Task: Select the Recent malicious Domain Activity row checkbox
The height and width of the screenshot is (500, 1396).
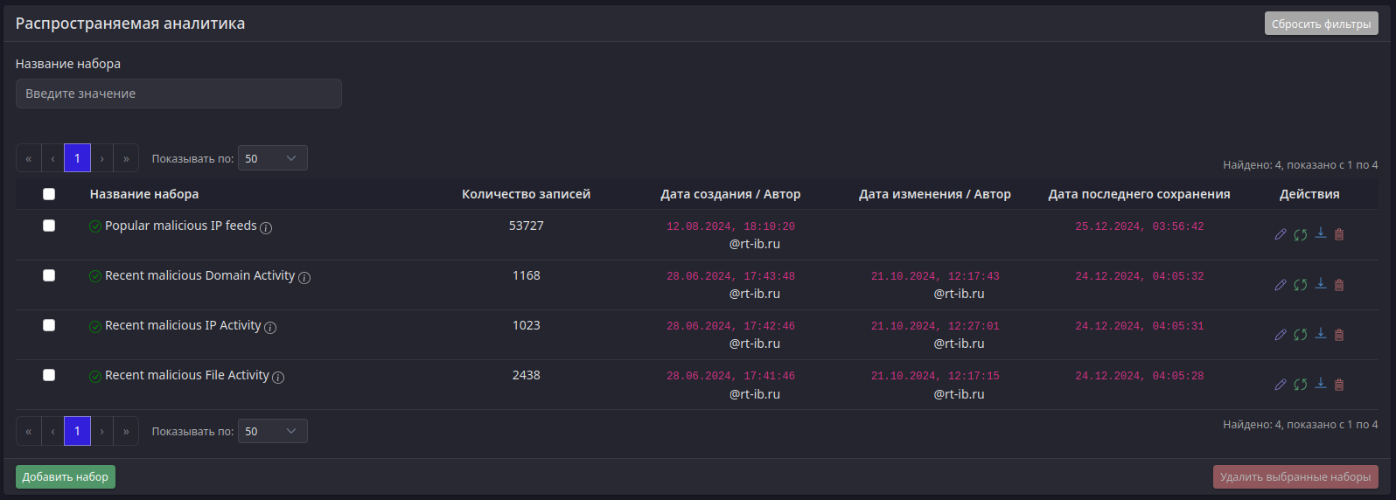Action: click(49, 275)
